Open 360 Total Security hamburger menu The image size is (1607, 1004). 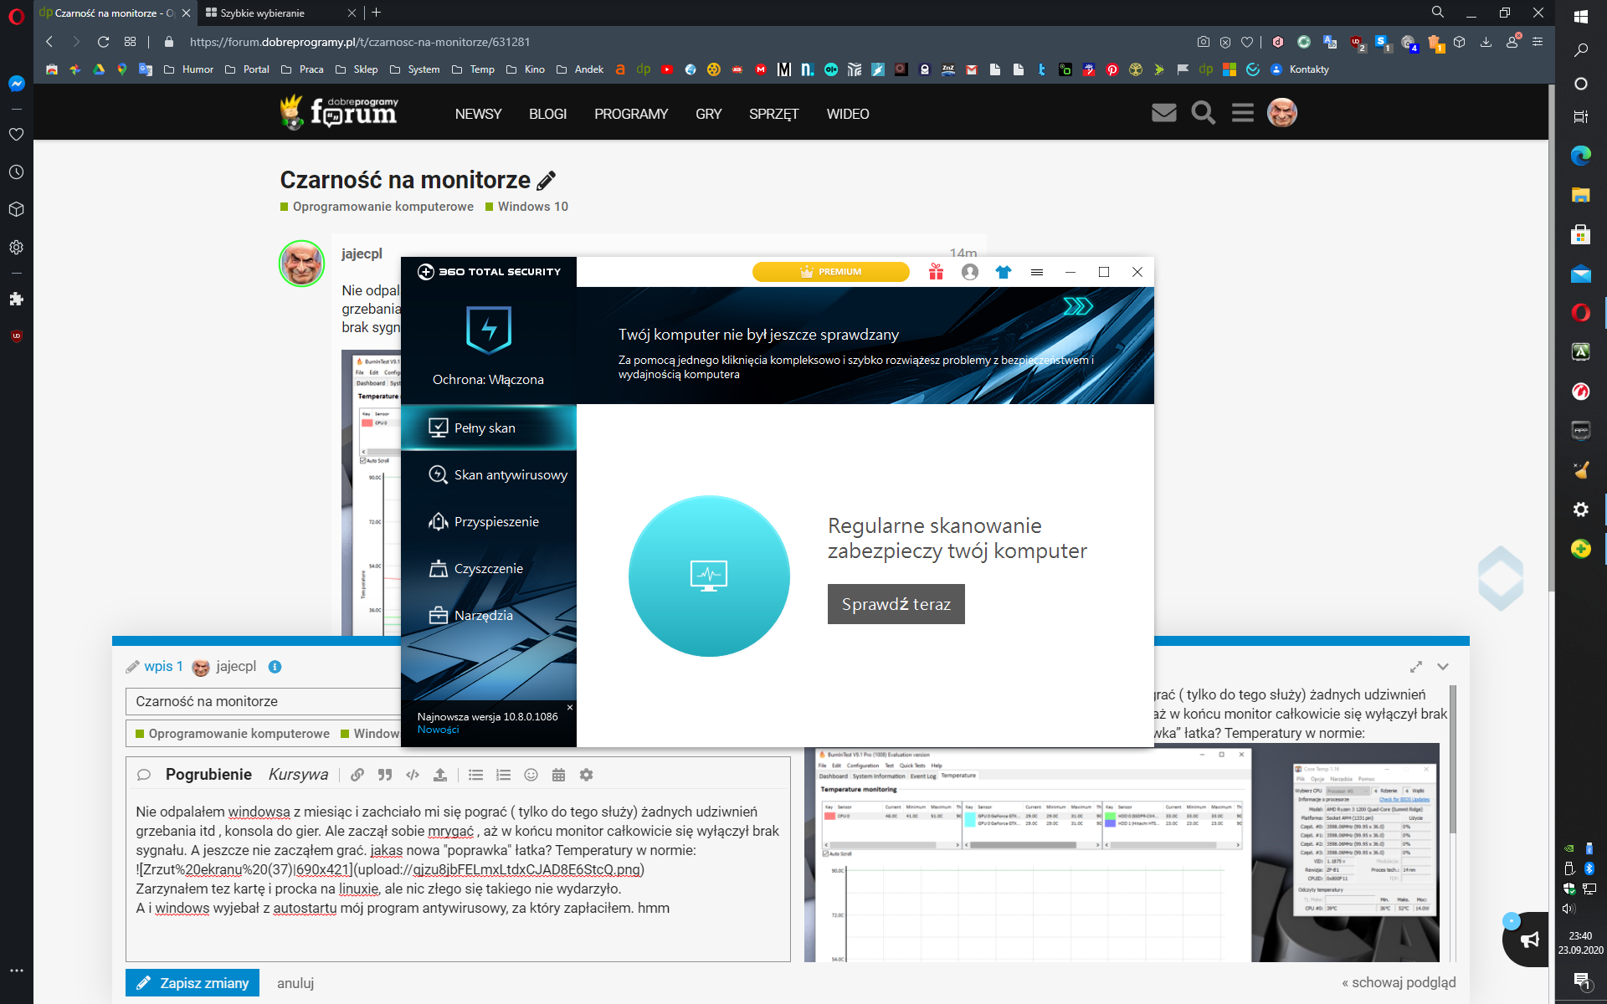[1037, 272]
